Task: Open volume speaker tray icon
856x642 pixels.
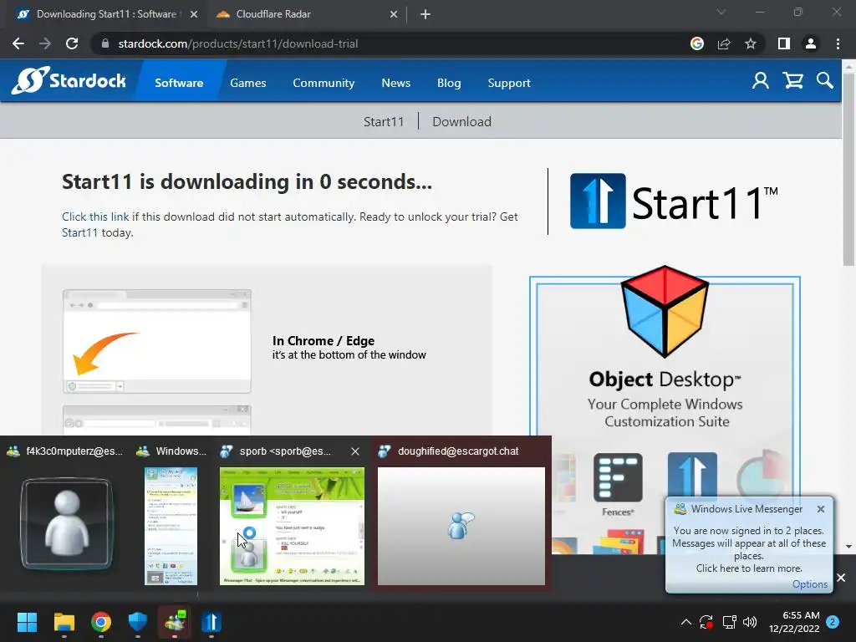Action: 750,622
